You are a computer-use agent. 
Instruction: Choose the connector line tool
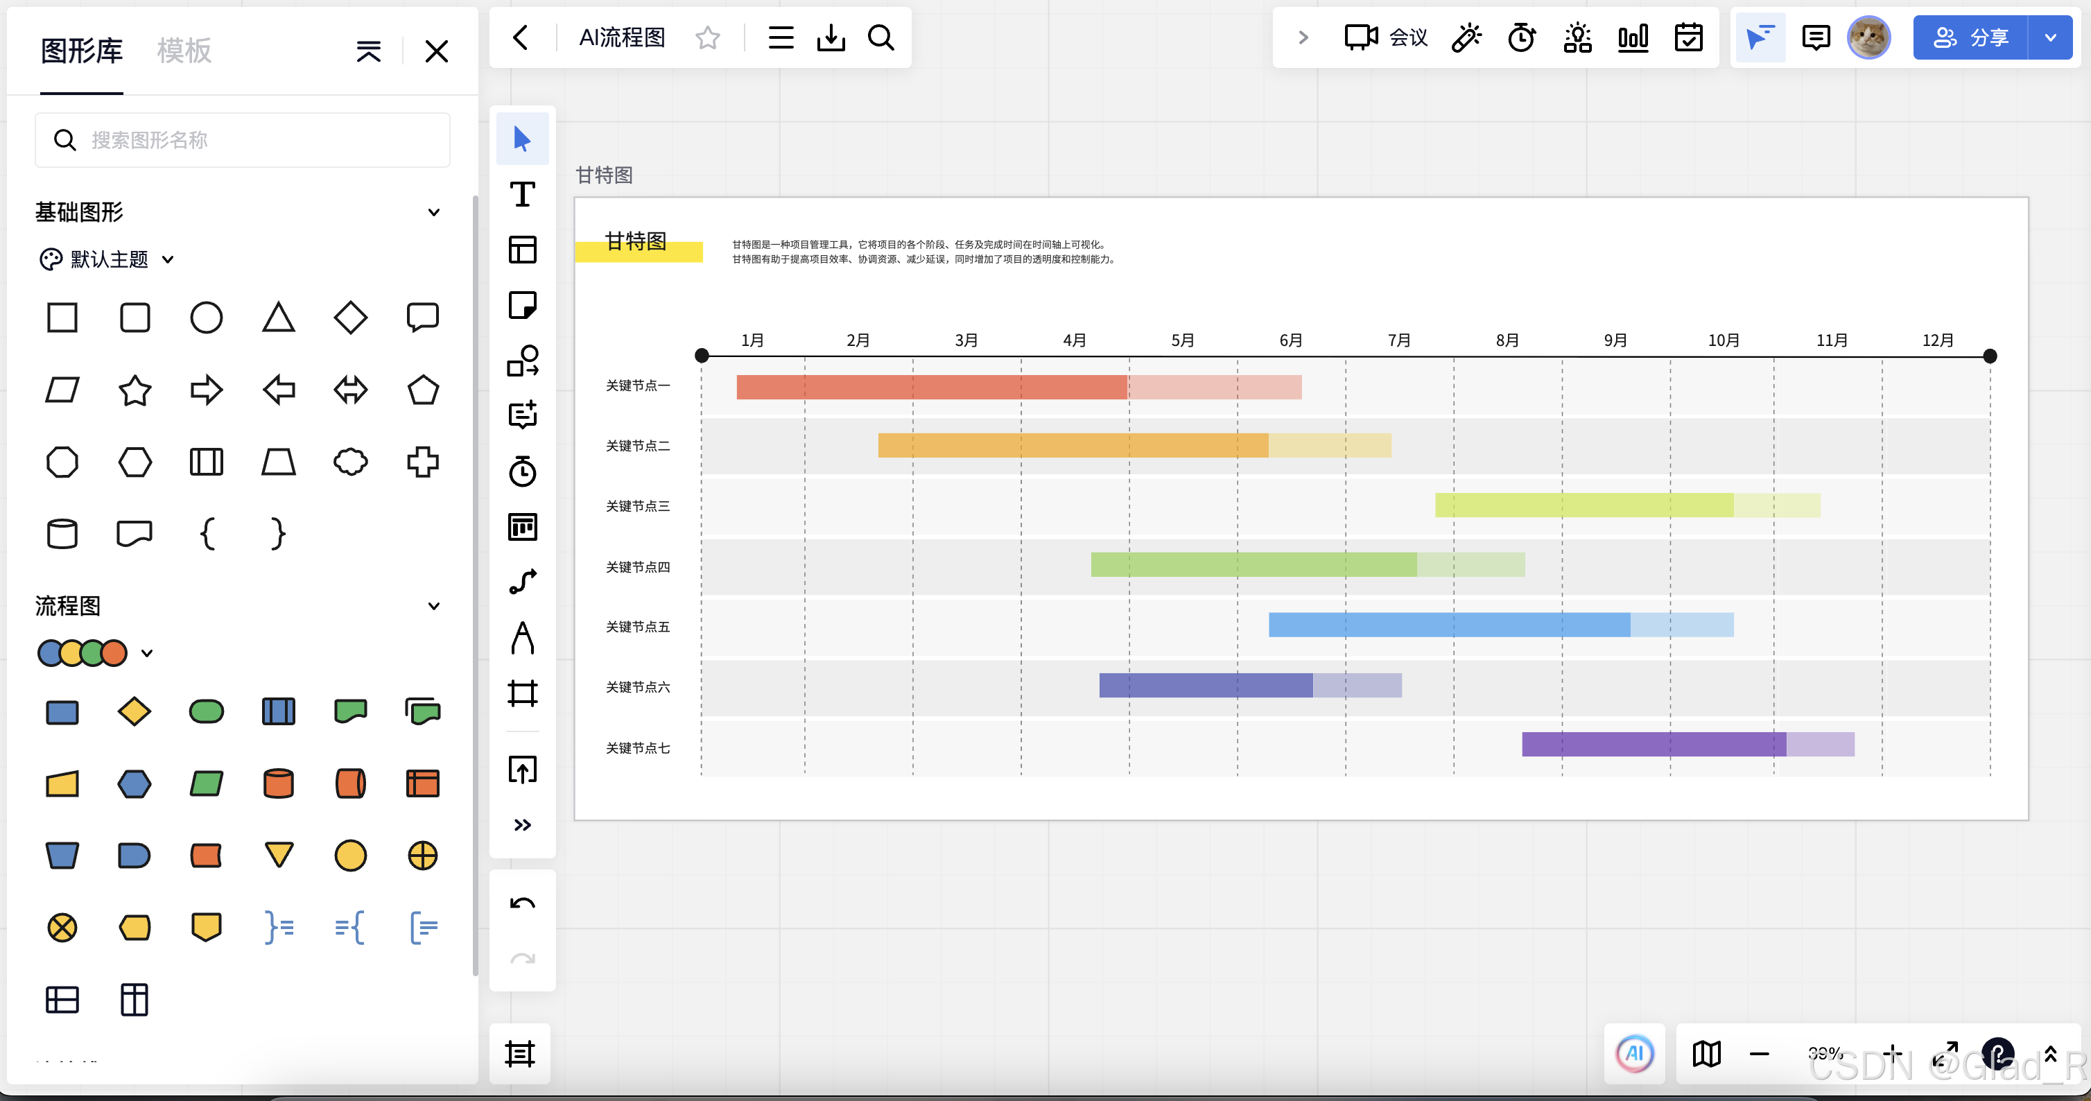[x=522, y=582]
